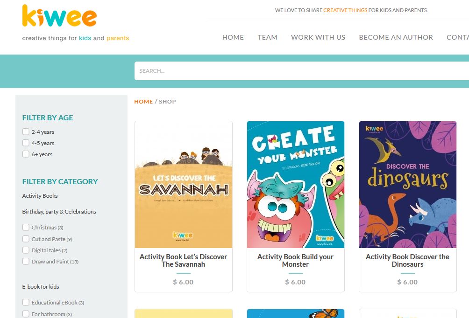Check the Draw and Paint filter
Screen dimensions: 469x318
(26, 261)
